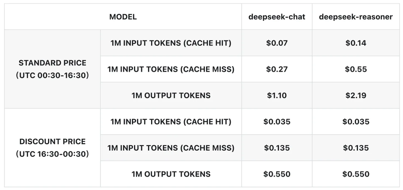Click standard-price 1M INPUT TOKENS (CACHE HIT) label
This screenshot has width=403, height=190.
tap(171, 43)
